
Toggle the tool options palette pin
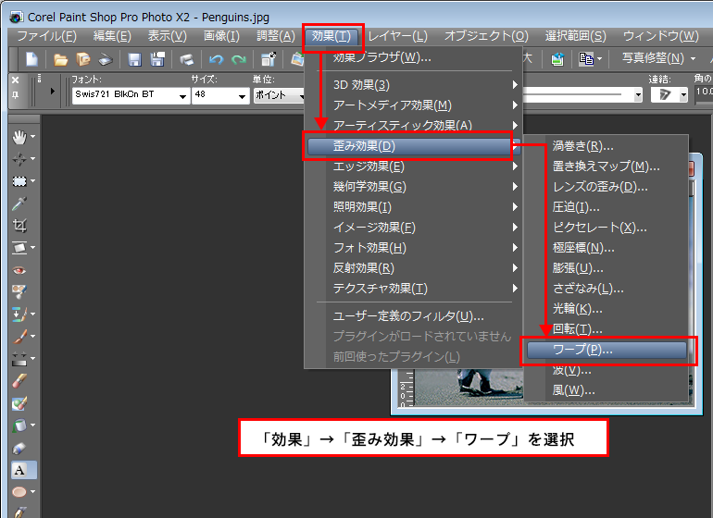(16, 94)
